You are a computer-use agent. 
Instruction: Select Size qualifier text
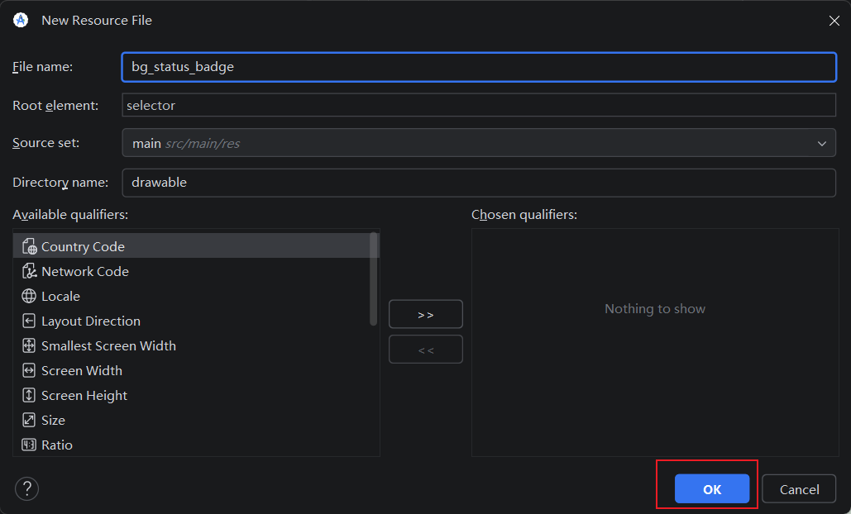53,420
